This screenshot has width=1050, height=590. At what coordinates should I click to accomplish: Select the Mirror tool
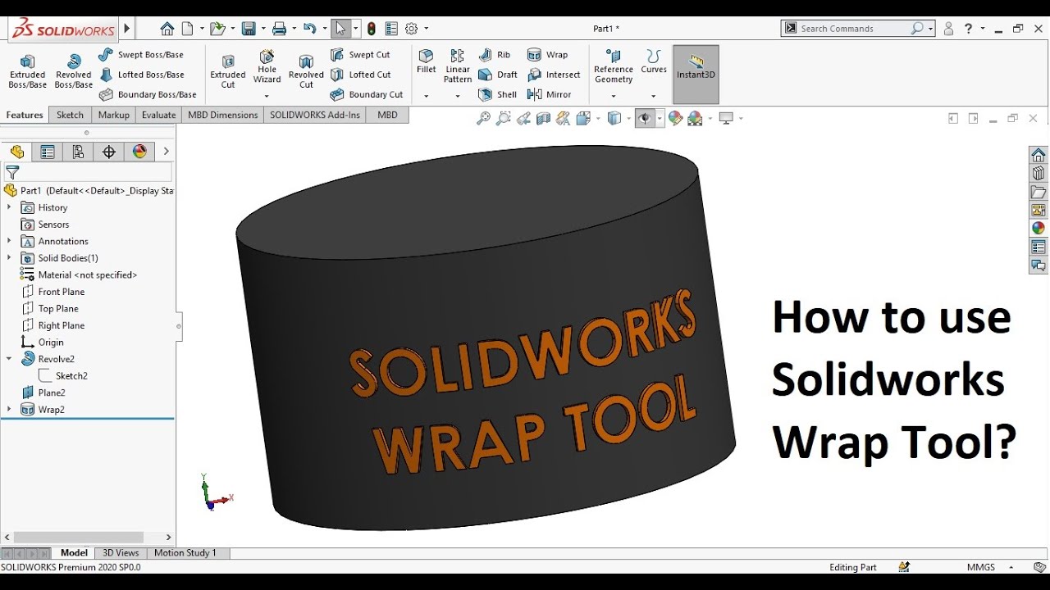click(x=550, y=94)
